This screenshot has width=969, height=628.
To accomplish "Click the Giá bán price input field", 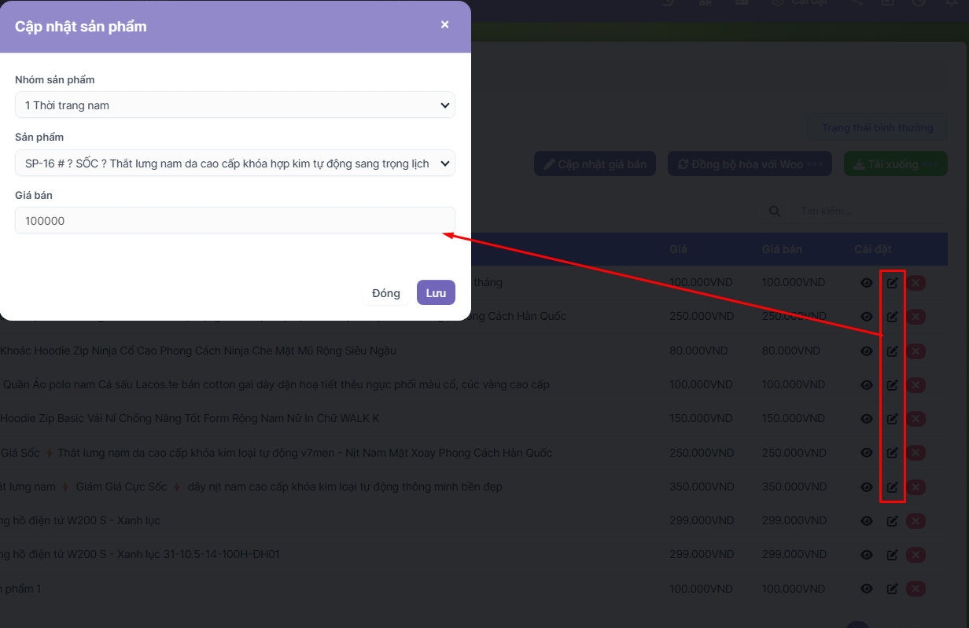I will coord(234,221).
